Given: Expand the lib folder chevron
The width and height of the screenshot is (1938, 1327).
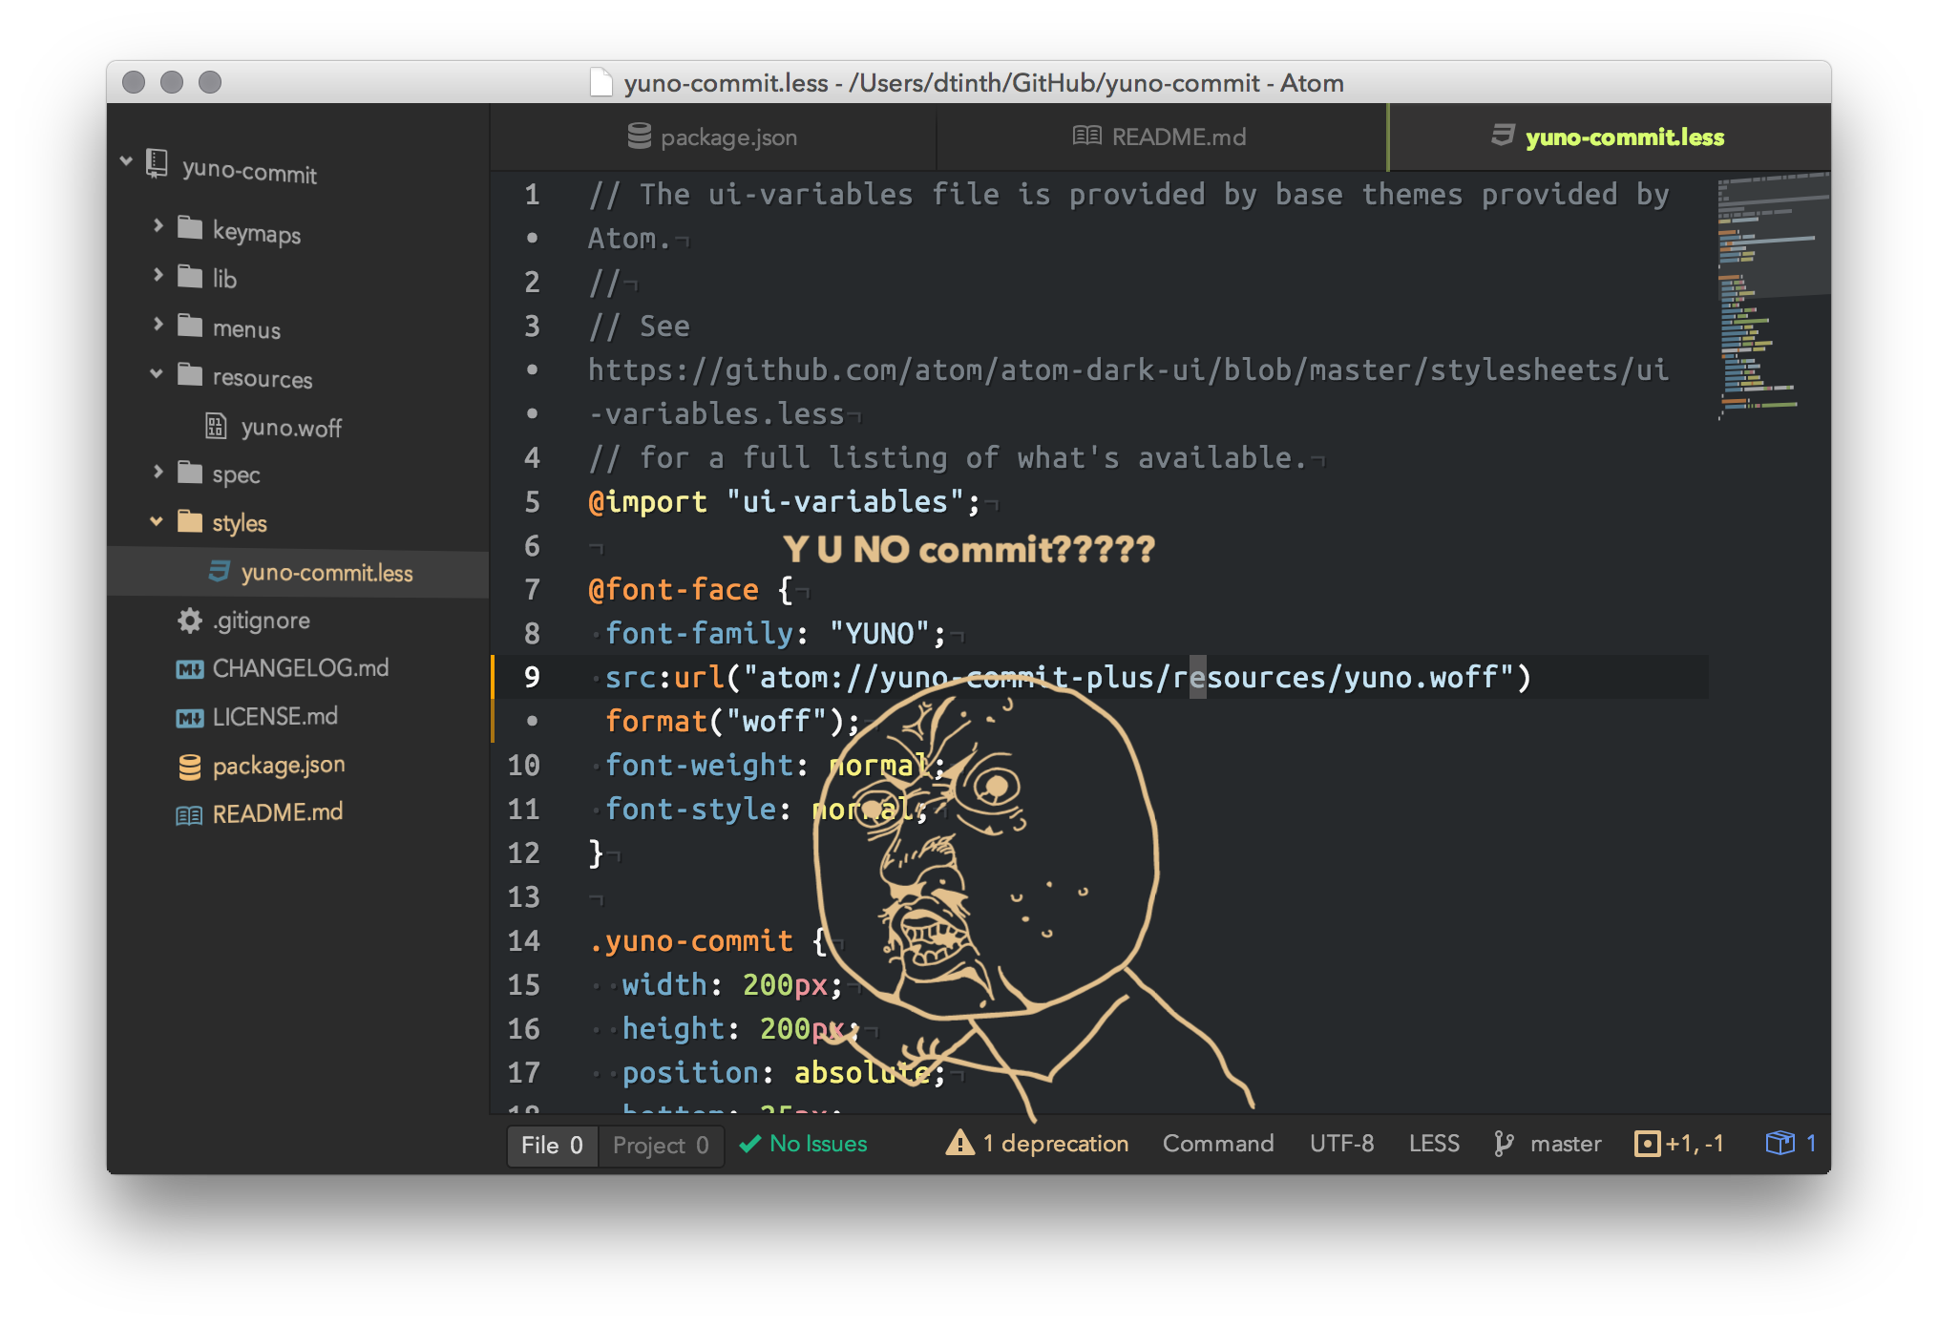Looking at the screenshot, I should (158, 275).
